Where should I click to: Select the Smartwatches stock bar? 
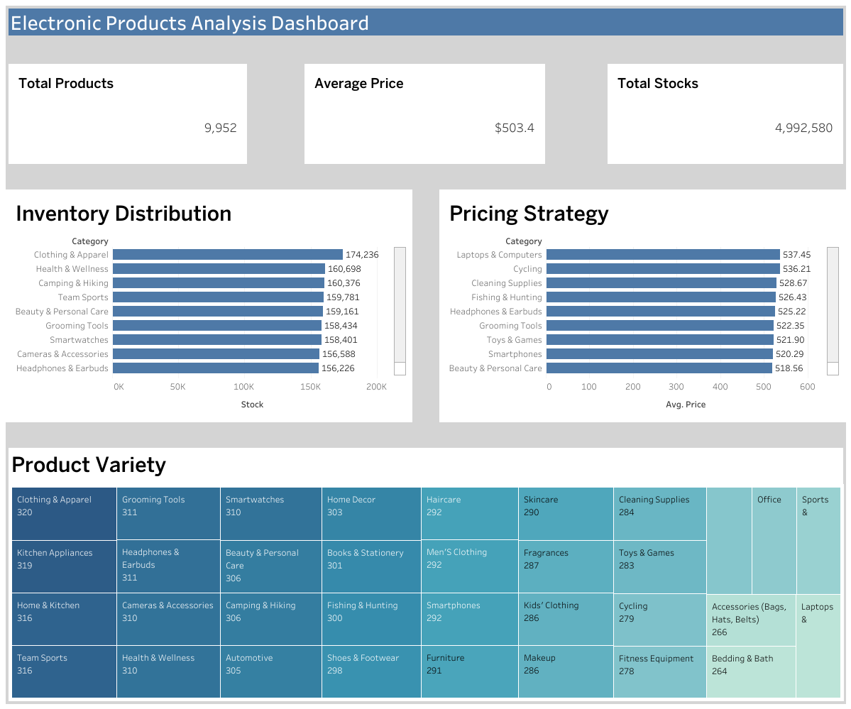[x=217, y=339]
